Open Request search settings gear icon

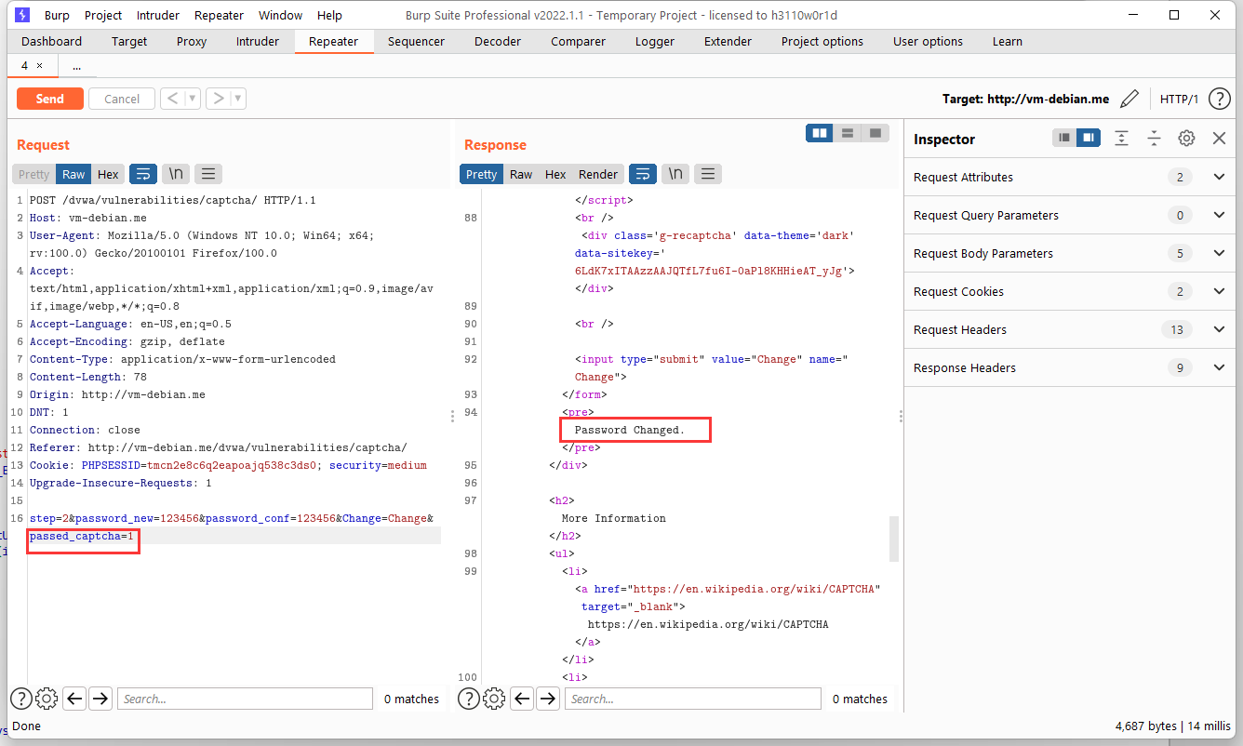click(x=47, y=699)
